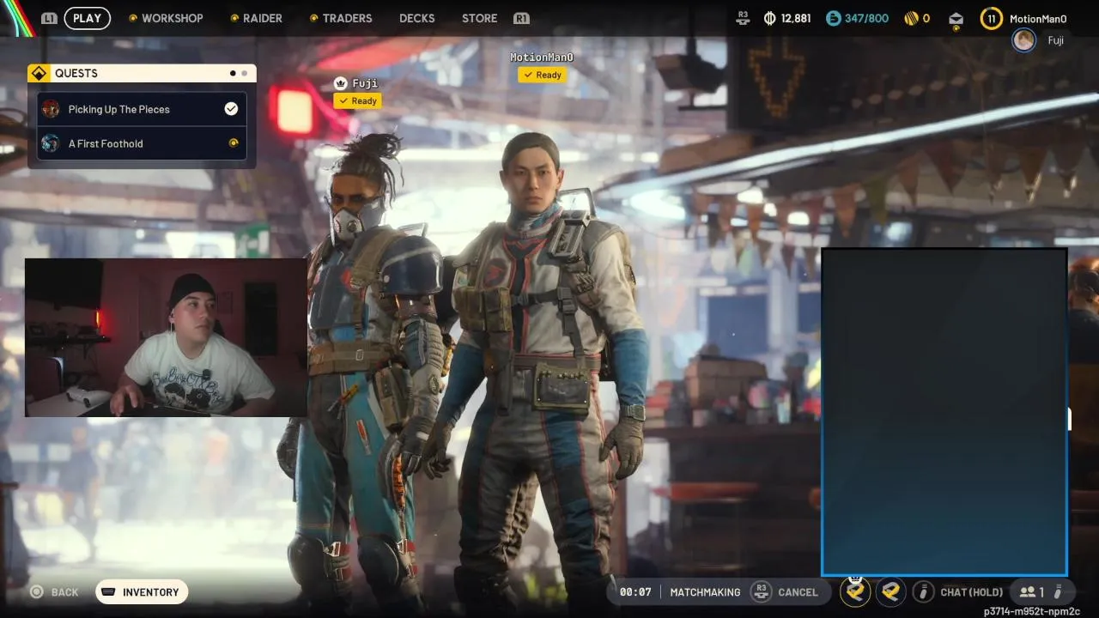Click the Picking Up The Pieces checkmark
The image size is (1099, 618).
click(231, 109)
